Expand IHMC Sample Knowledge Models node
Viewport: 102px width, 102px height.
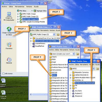click(18, 22)
